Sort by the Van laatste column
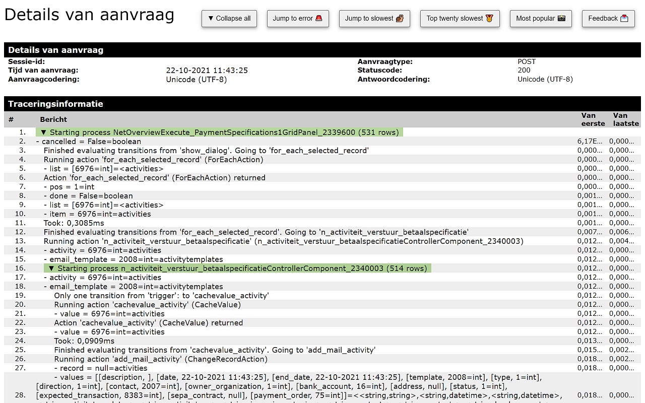 (625, 119)
